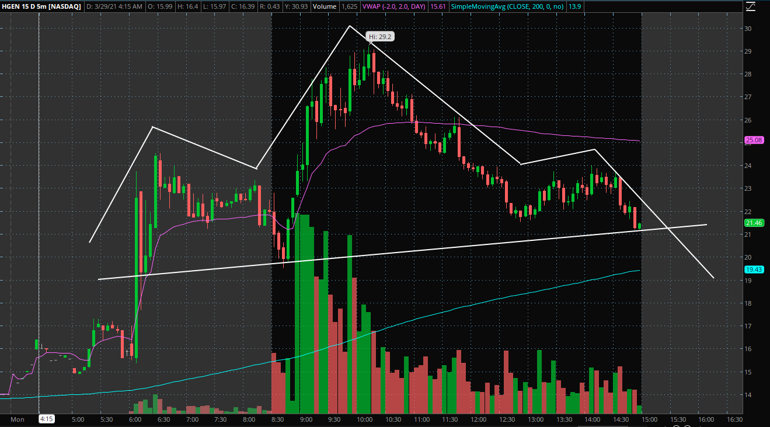The width and height of the screenshot is (770, 427).
Task: Click the 25.08 VWAP price bubble
Action: [754, 140]
